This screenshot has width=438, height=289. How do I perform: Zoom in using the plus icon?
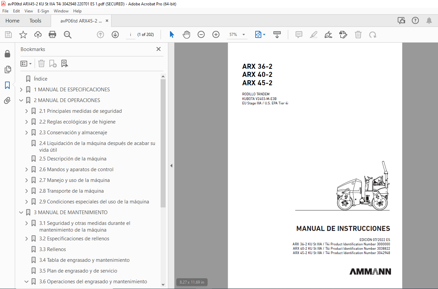coord(216,35)
